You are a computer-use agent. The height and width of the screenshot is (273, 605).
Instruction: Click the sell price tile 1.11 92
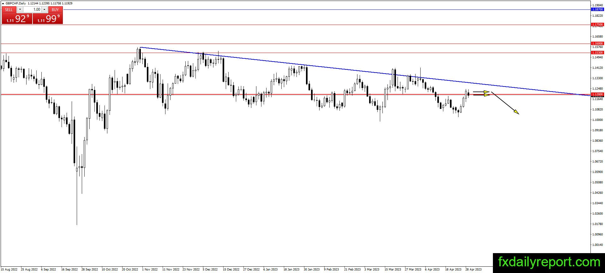point(17,19)
